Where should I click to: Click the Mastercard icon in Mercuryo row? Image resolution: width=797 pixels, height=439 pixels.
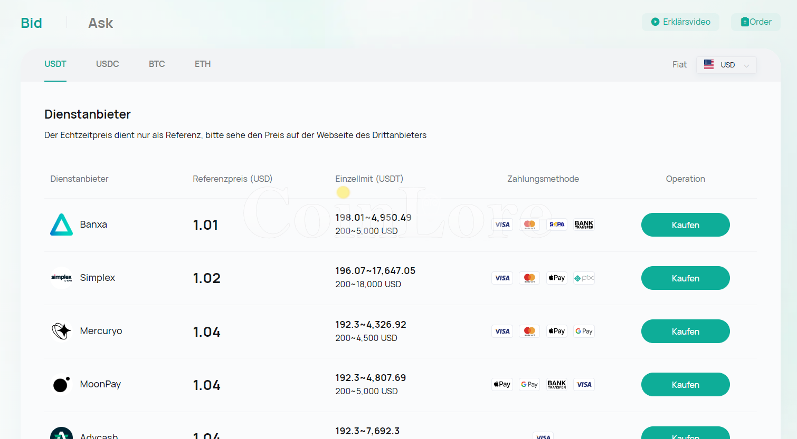529,331
